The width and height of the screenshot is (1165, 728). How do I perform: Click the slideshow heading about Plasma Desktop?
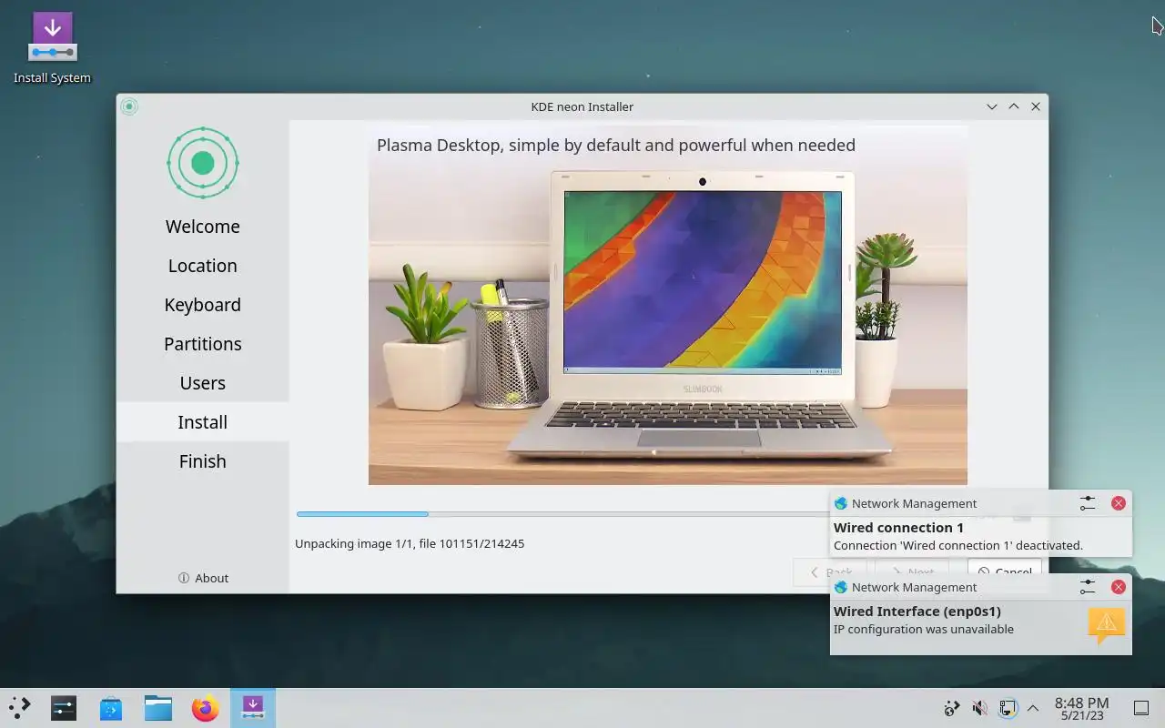pyautogui.click(x=616, y=146)
